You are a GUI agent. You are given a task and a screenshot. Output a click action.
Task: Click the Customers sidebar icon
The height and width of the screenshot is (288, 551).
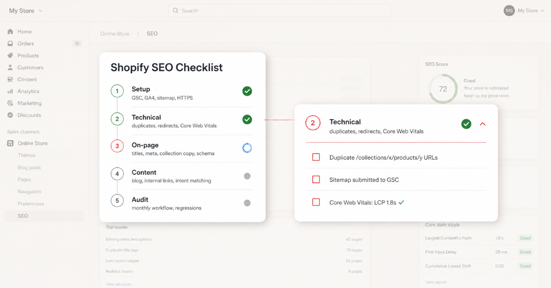[10, 67]
